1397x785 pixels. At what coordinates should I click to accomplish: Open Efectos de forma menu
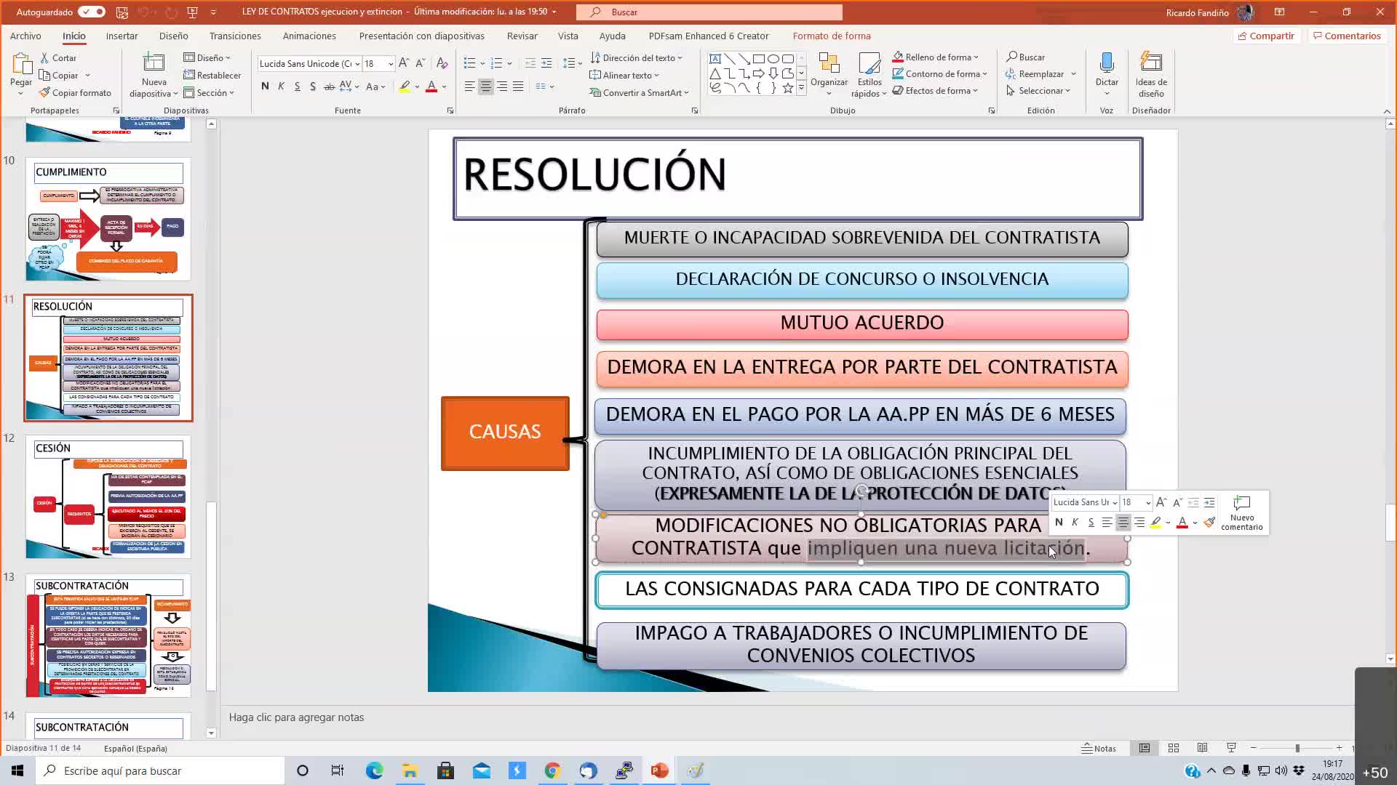pos(936,90)
